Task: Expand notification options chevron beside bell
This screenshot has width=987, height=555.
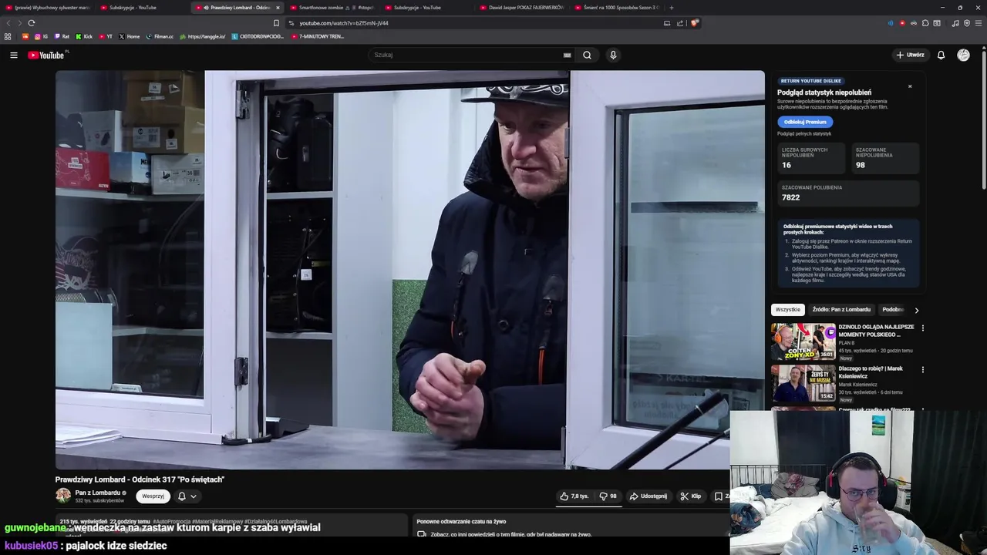Action: 194,496
